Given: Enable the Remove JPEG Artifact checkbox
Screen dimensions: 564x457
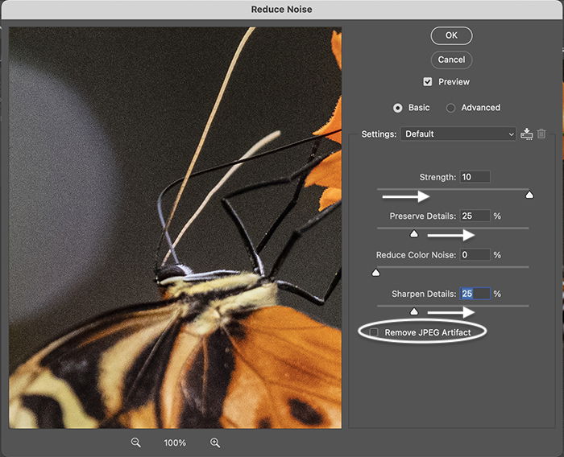Looking at the screenshot, I should 374,332.
